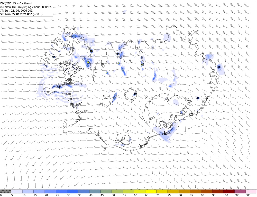Click the pale lavender 5–10 color scale swatch
Viewport: 257px width, 197px height.
pos(17,191)
